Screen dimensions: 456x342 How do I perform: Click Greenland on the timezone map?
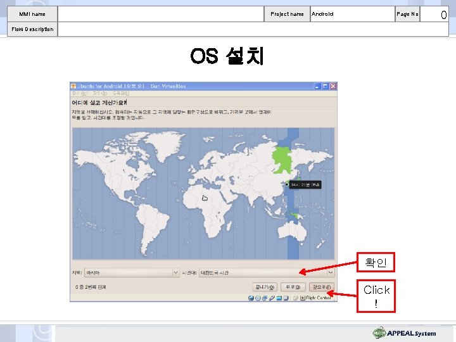[x=166, y=144]
